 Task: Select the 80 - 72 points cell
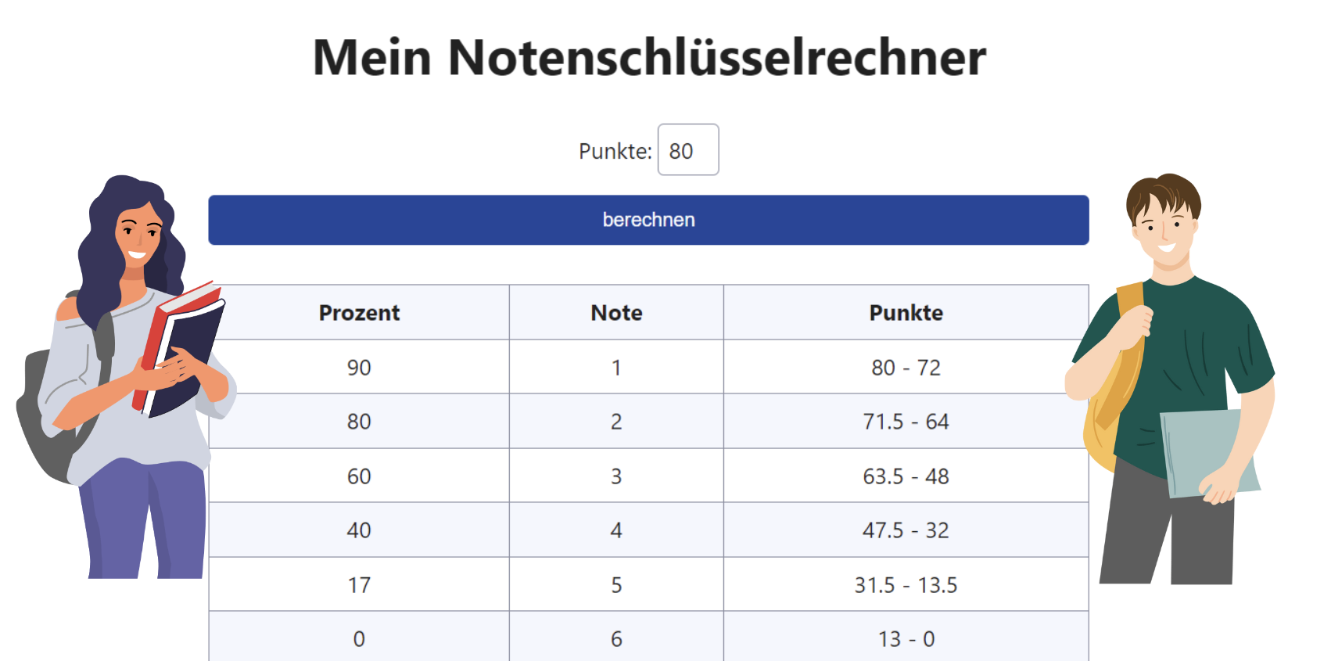click(906, 367)
